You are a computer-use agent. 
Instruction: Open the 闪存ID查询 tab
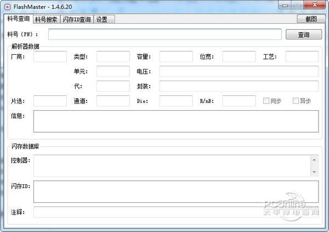coord(77,20)
